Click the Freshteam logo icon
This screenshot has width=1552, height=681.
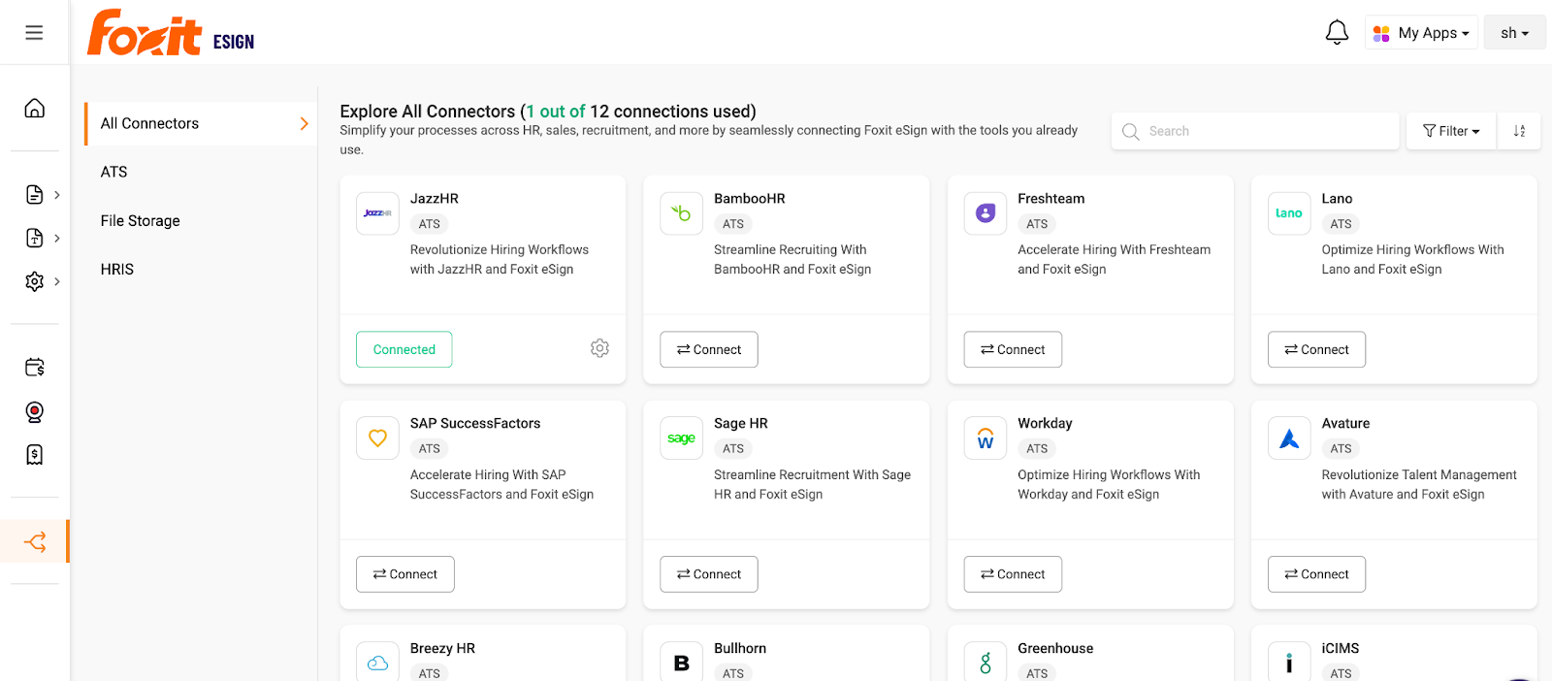click(x=986, y=213)
